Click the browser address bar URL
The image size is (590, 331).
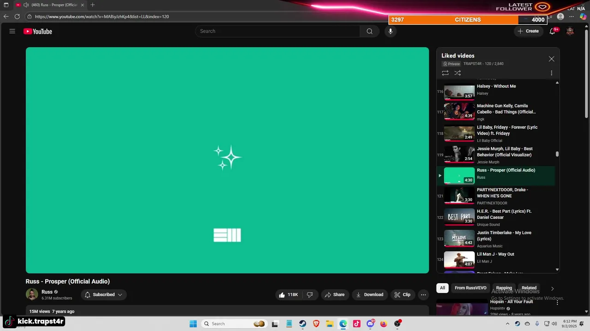[102, 17]
